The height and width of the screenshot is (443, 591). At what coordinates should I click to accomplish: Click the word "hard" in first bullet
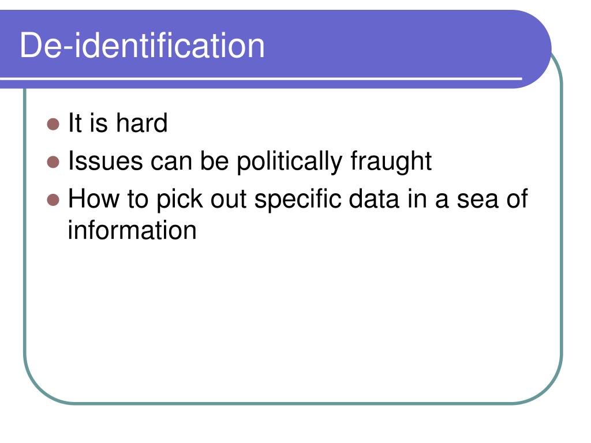click(141, 123)
